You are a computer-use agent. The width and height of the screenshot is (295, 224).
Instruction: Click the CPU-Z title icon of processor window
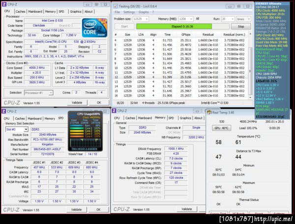[x=4, y=4]
